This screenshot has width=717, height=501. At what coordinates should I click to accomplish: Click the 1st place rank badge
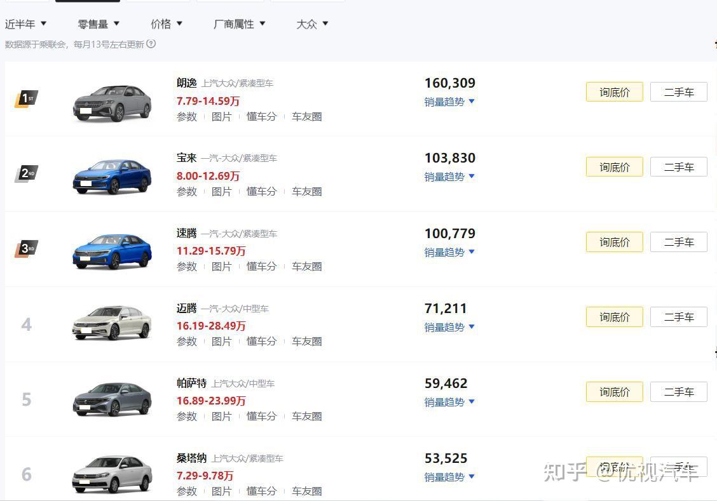click(x=26, y=99)
